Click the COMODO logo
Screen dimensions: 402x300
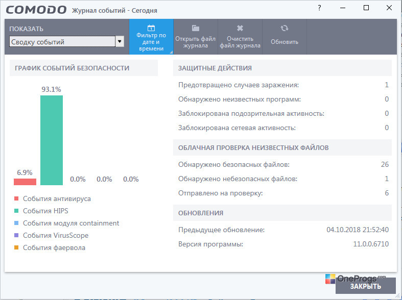click(x=36, y=10)
